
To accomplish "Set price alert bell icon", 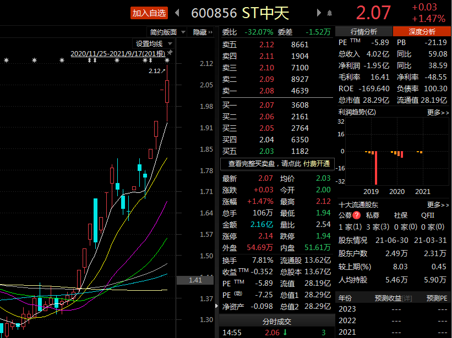I will point(329,13).
